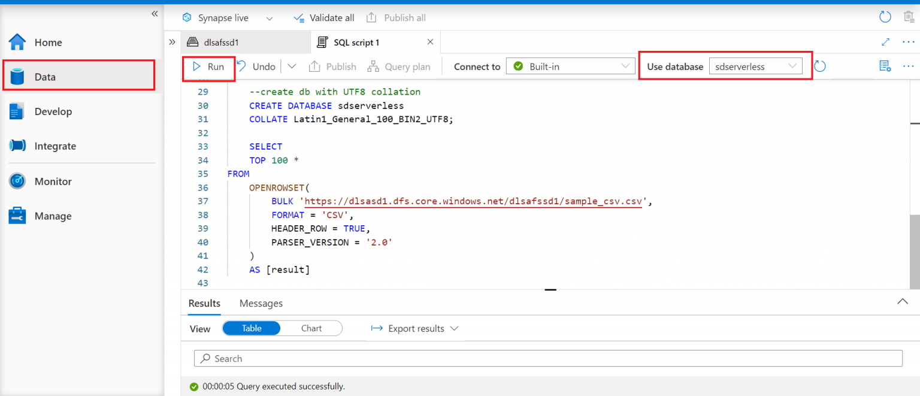Open the Connect to Built-in dropdown
This screenshot has width=920, height=396.
[x=570, y=66]
